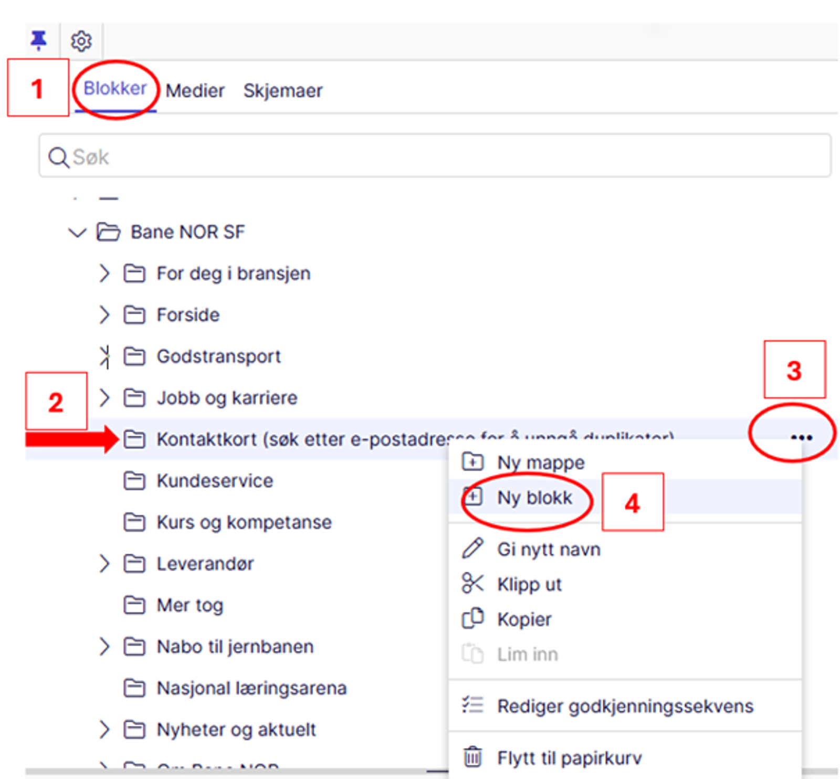
Task: Click the trash icon for Flytt til papirkurv
Action: [x=472, y=757]
